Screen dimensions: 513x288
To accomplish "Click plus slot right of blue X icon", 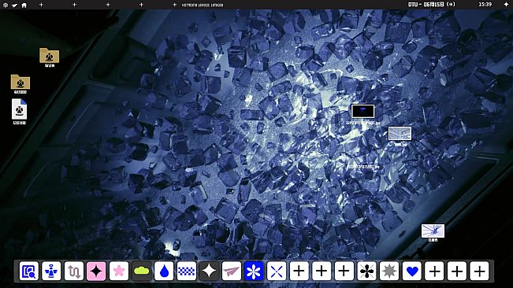I will click(299, 271).
